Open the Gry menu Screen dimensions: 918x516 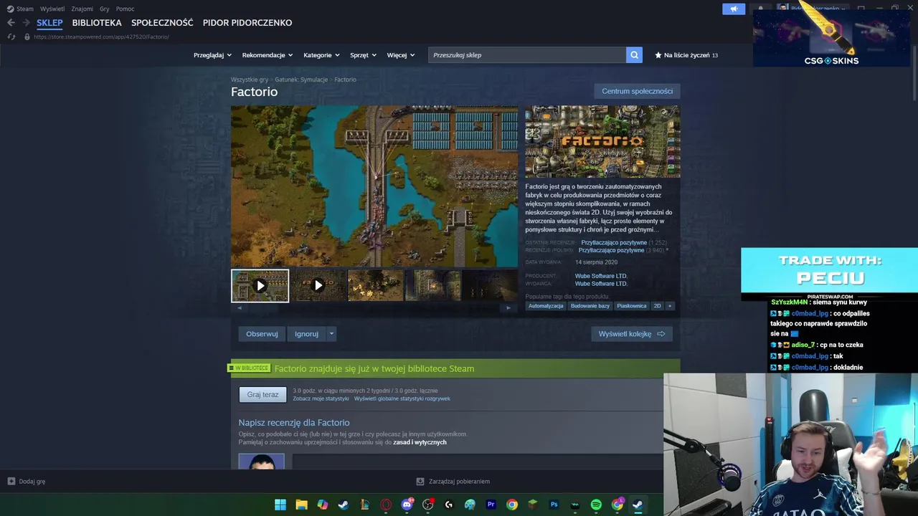[x=105, y=9]
